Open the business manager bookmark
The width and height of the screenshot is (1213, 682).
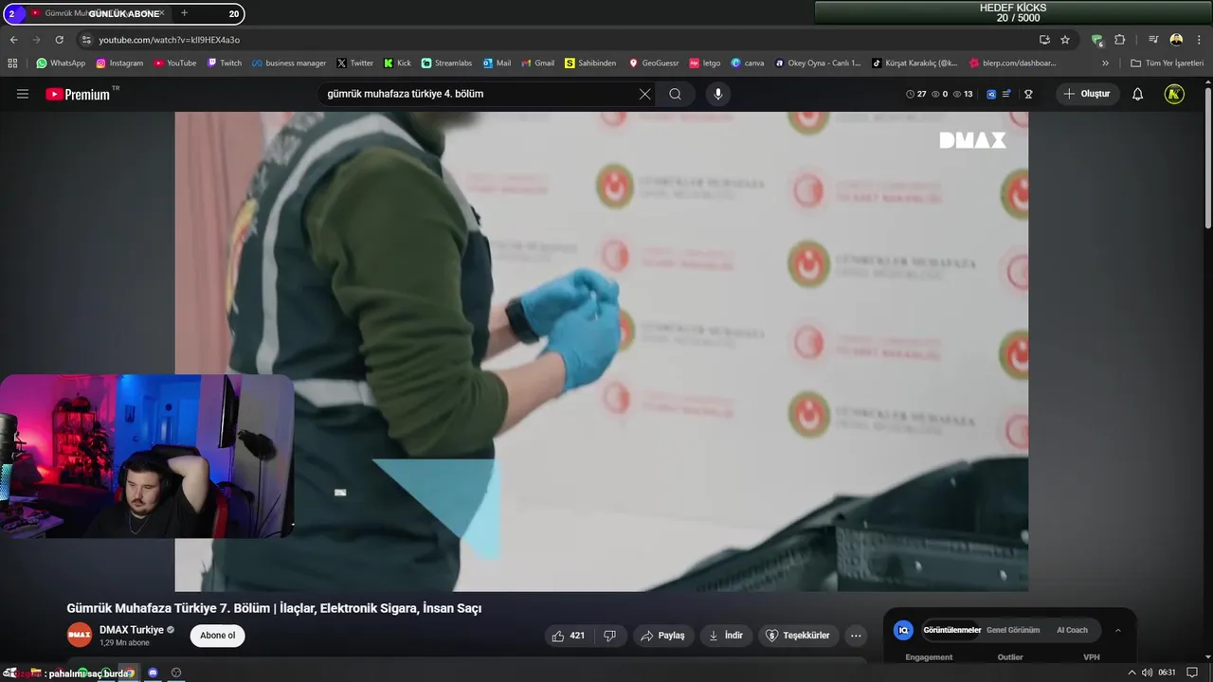[289, 63]
